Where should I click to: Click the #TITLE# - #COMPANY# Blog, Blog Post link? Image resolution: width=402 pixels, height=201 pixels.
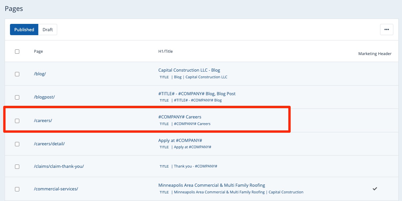[x=197, y=94]
